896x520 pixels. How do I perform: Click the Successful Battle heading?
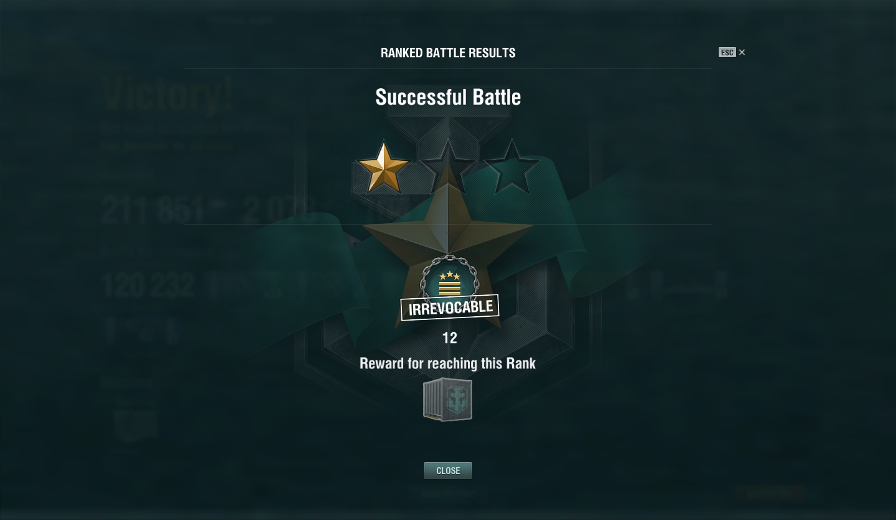[x=448, y=97]
